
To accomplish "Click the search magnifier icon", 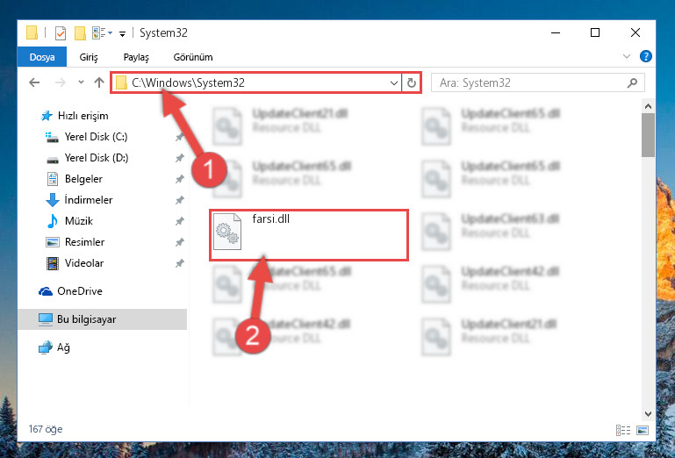I will point(632,82).
